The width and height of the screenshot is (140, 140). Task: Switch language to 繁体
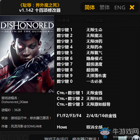coord(104,7)
